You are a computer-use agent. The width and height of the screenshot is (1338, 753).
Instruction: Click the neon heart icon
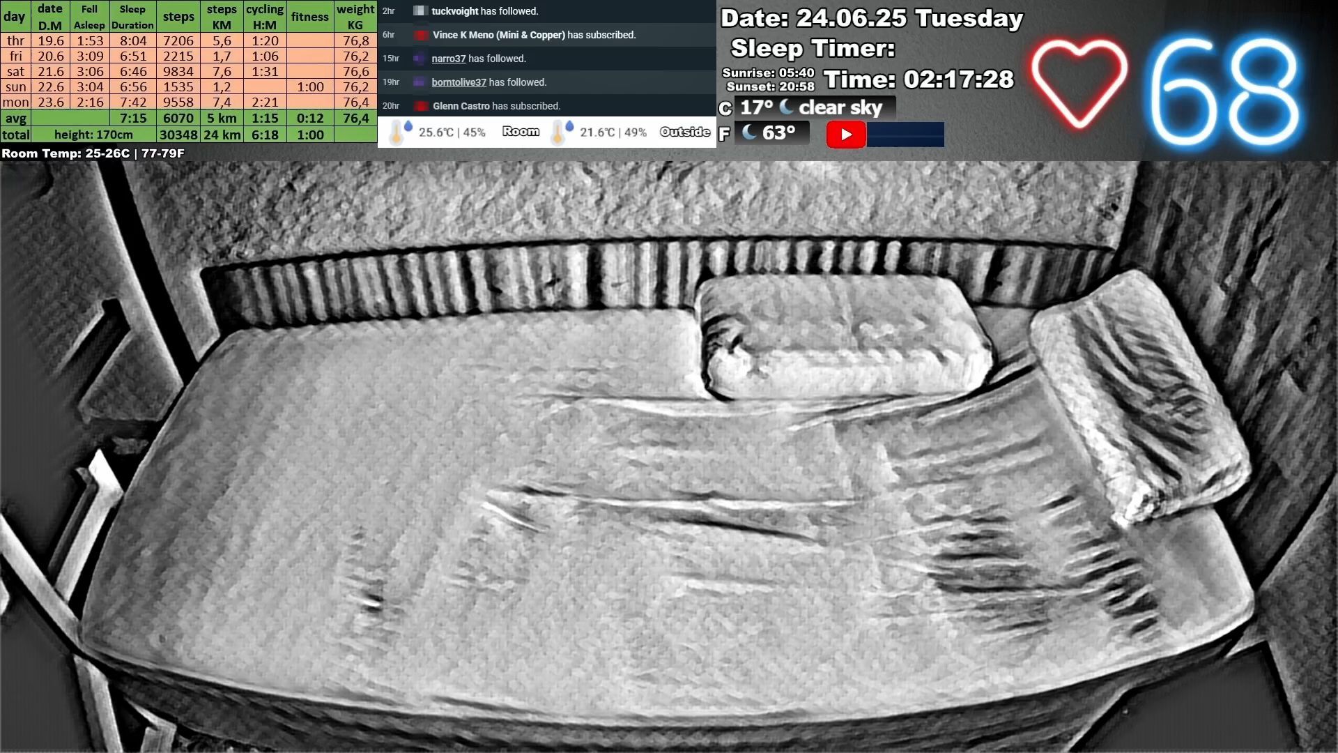coord(1079,84)
